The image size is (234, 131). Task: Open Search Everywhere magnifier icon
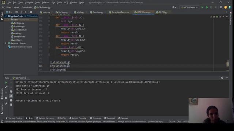click(x=221, y=7)
